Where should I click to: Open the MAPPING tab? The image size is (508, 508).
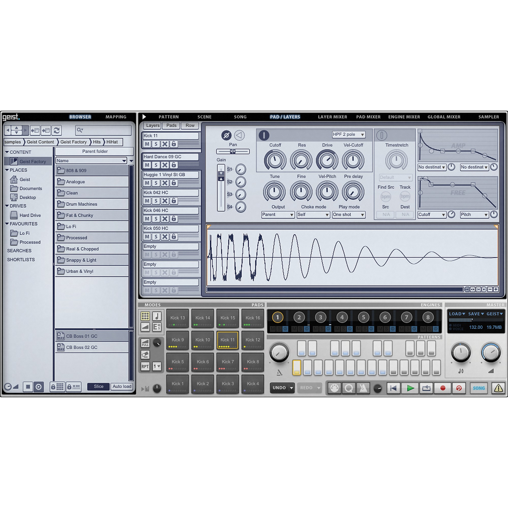(x=116, y=117)
